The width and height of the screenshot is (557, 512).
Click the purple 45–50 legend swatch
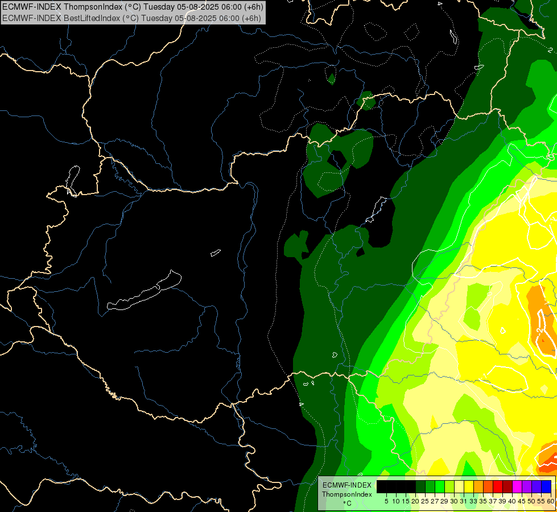point(527,486)
